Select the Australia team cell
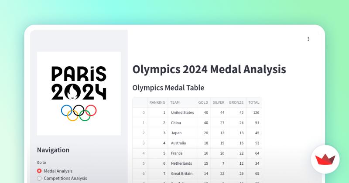 point(182,143)
